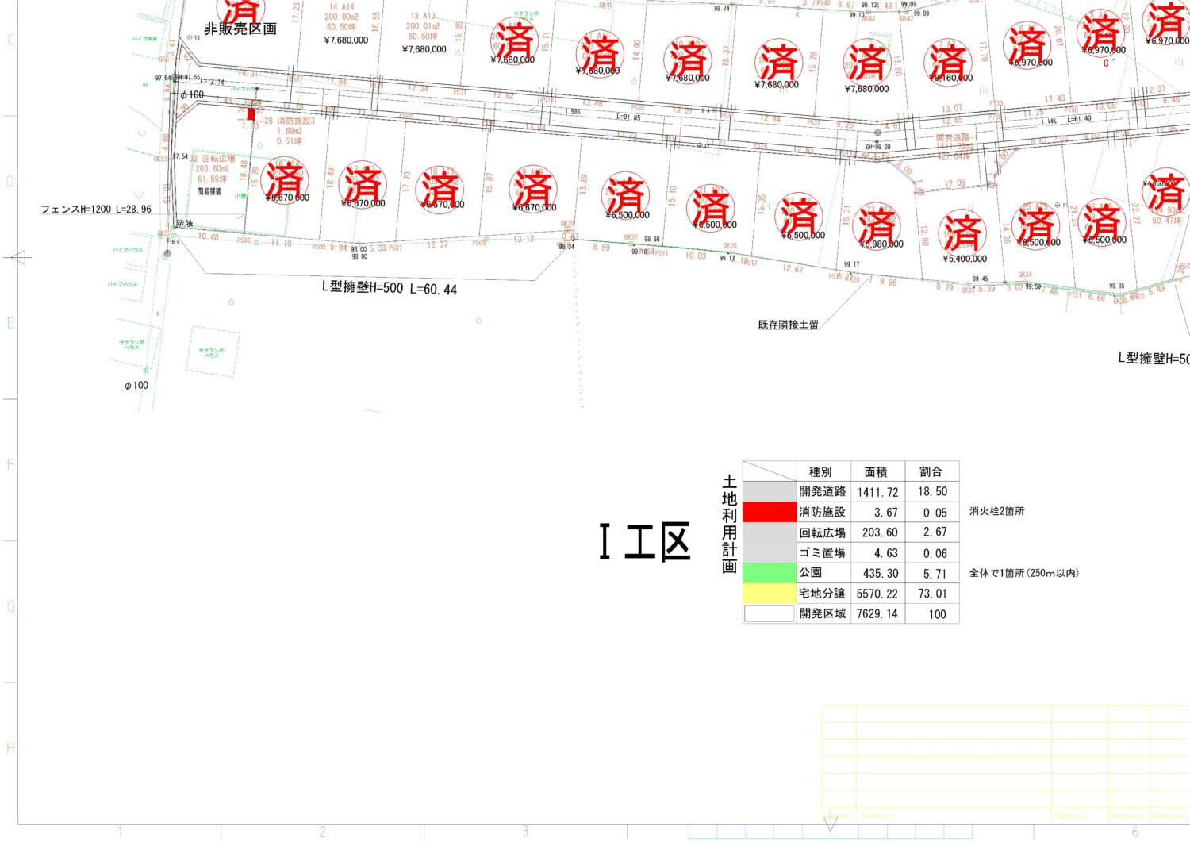1190x842 pixels.
Task: Select the green 公園 legend swatch
Action: (x=769, y=572)
